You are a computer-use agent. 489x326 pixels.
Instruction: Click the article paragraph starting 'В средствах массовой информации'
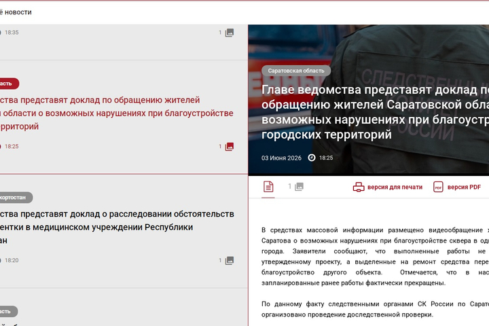[375, 257]
